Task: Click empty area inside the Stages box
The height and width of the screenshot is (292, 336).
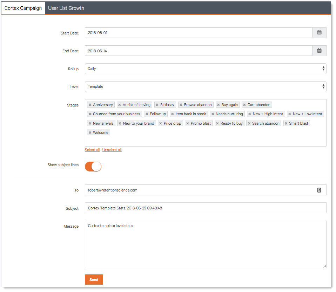Action: pyautogui.click(x=206, y=141)
